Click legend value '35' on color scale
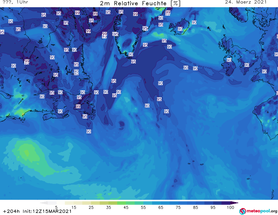The image size is (278, 215). (108, 207)
